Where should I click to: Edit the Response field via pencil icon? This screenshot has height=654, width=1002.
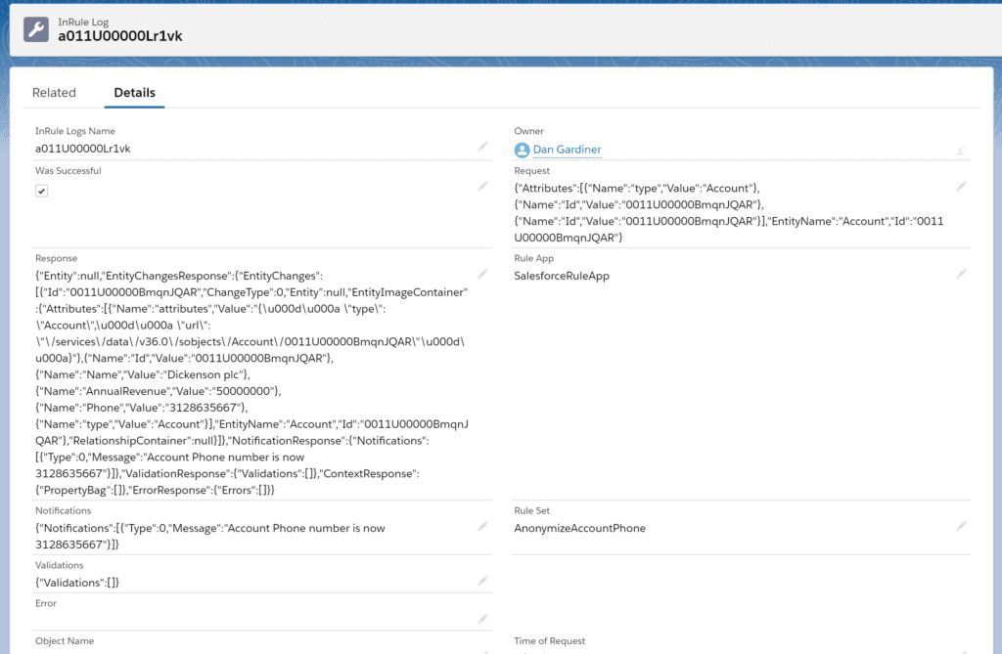pos(482,275)
